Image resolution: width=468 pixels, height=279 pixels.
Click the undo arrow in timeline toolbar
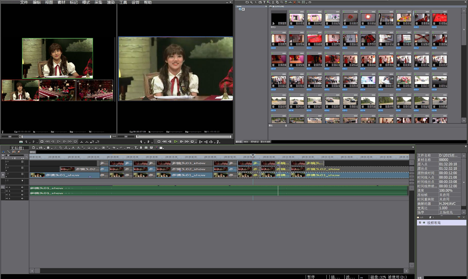pos(114,148)
